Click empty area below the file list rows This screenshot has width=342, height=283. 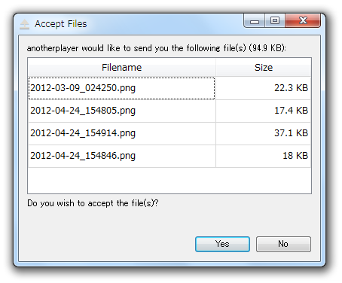click(x=169, y=181)
